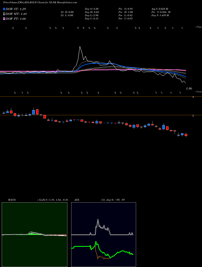202x267 pixels.
Task: Click the tallest white price spike peak
Action: [80, 47]
